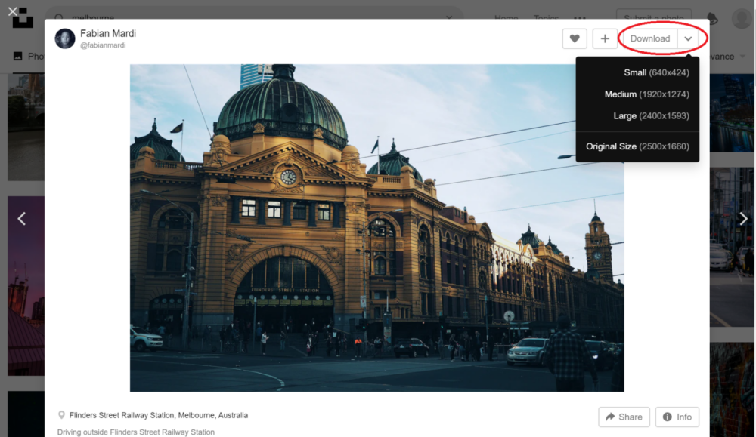The height and width of the screenshot is (437, 756).
Task: Open Fabian Mardi's profile avatar
Action: 64,38
